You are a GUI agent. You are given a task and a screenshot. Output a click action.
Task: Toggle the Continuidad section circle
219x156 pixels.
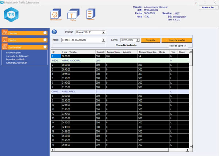click(45, 47)
